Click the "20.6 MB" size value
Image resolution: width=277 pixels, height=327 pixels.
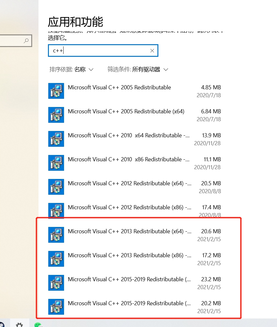coord(211,231)
